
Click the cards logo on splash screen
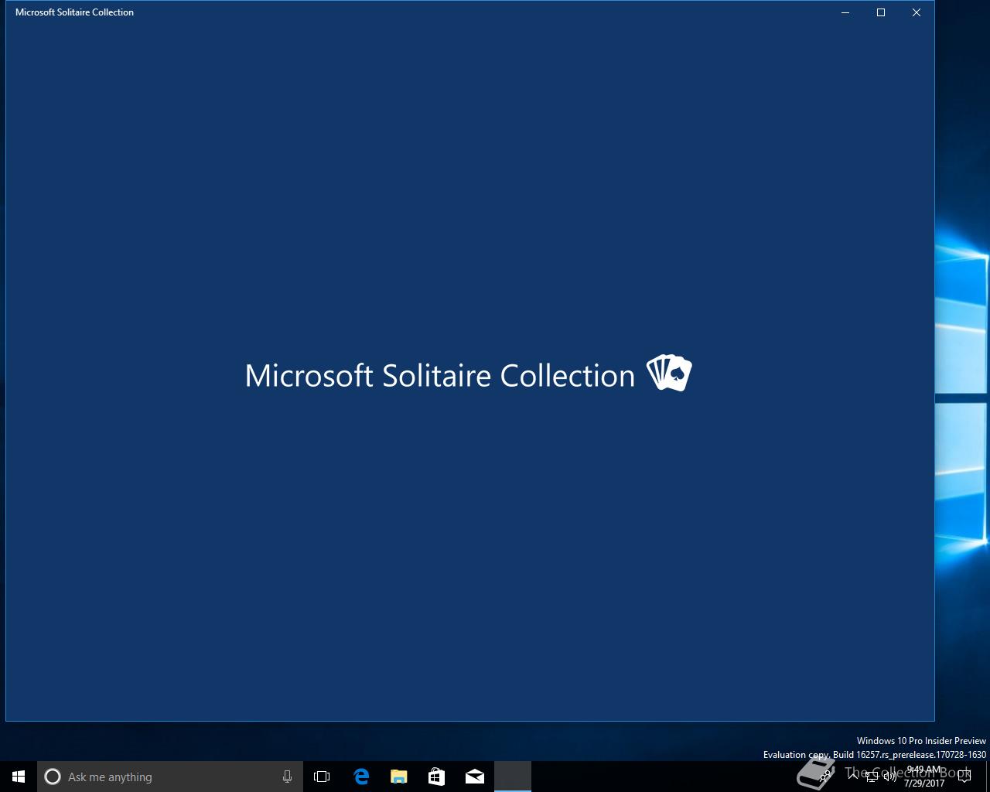[x=669, y=373]
